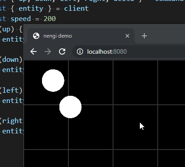The height and width of the screenshot is (167, 185).
Task: Click the word entity inside braces
Action: 31,9
